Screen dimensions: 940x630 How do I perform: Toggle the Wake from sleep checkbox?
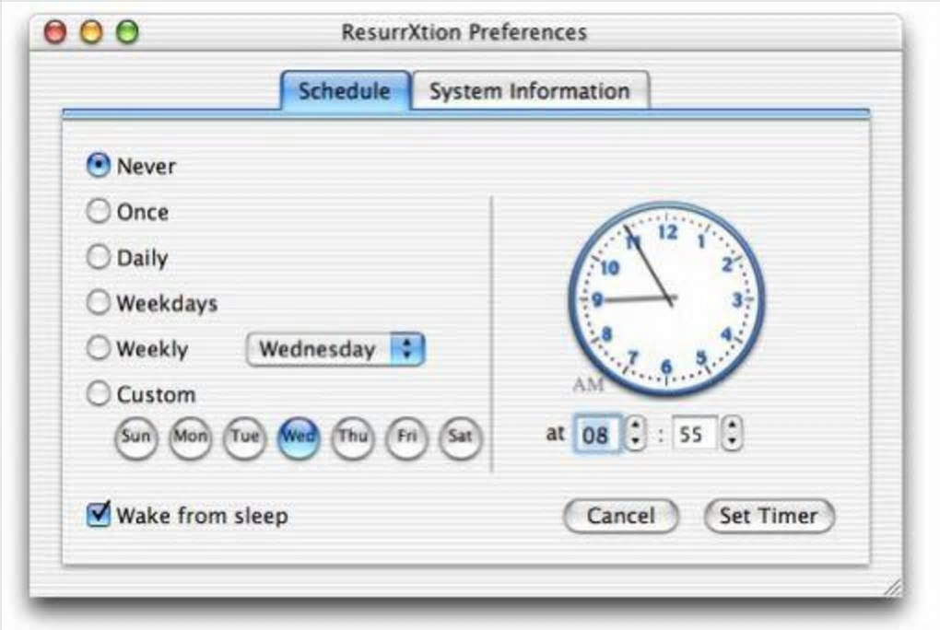(x=99, y=514)
